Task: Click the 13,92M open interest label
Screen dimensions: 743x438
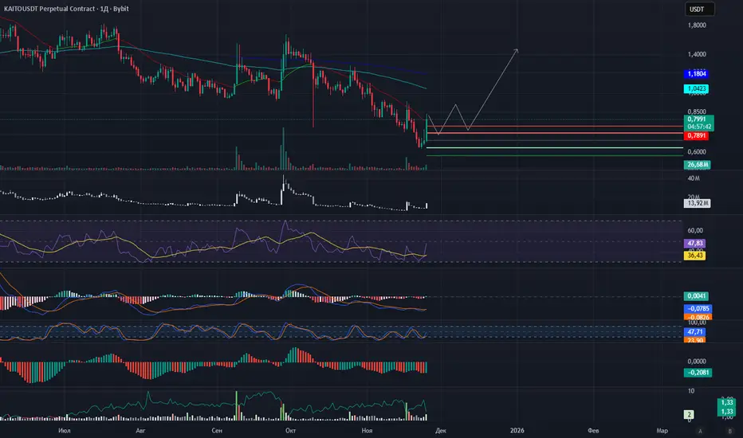Action: point(697,203)
